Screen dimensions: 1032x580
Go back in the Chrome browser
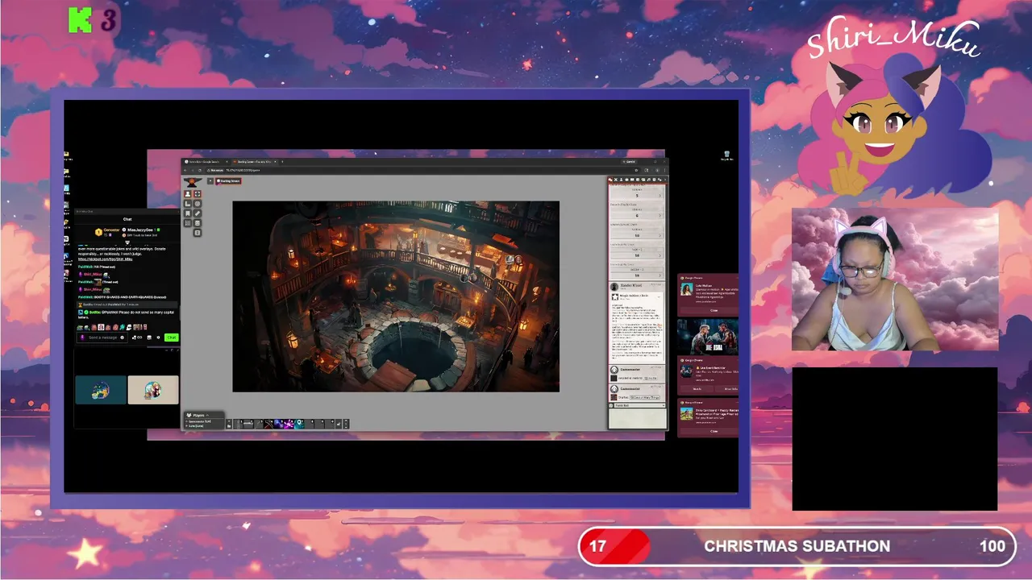tap(185, 170)
